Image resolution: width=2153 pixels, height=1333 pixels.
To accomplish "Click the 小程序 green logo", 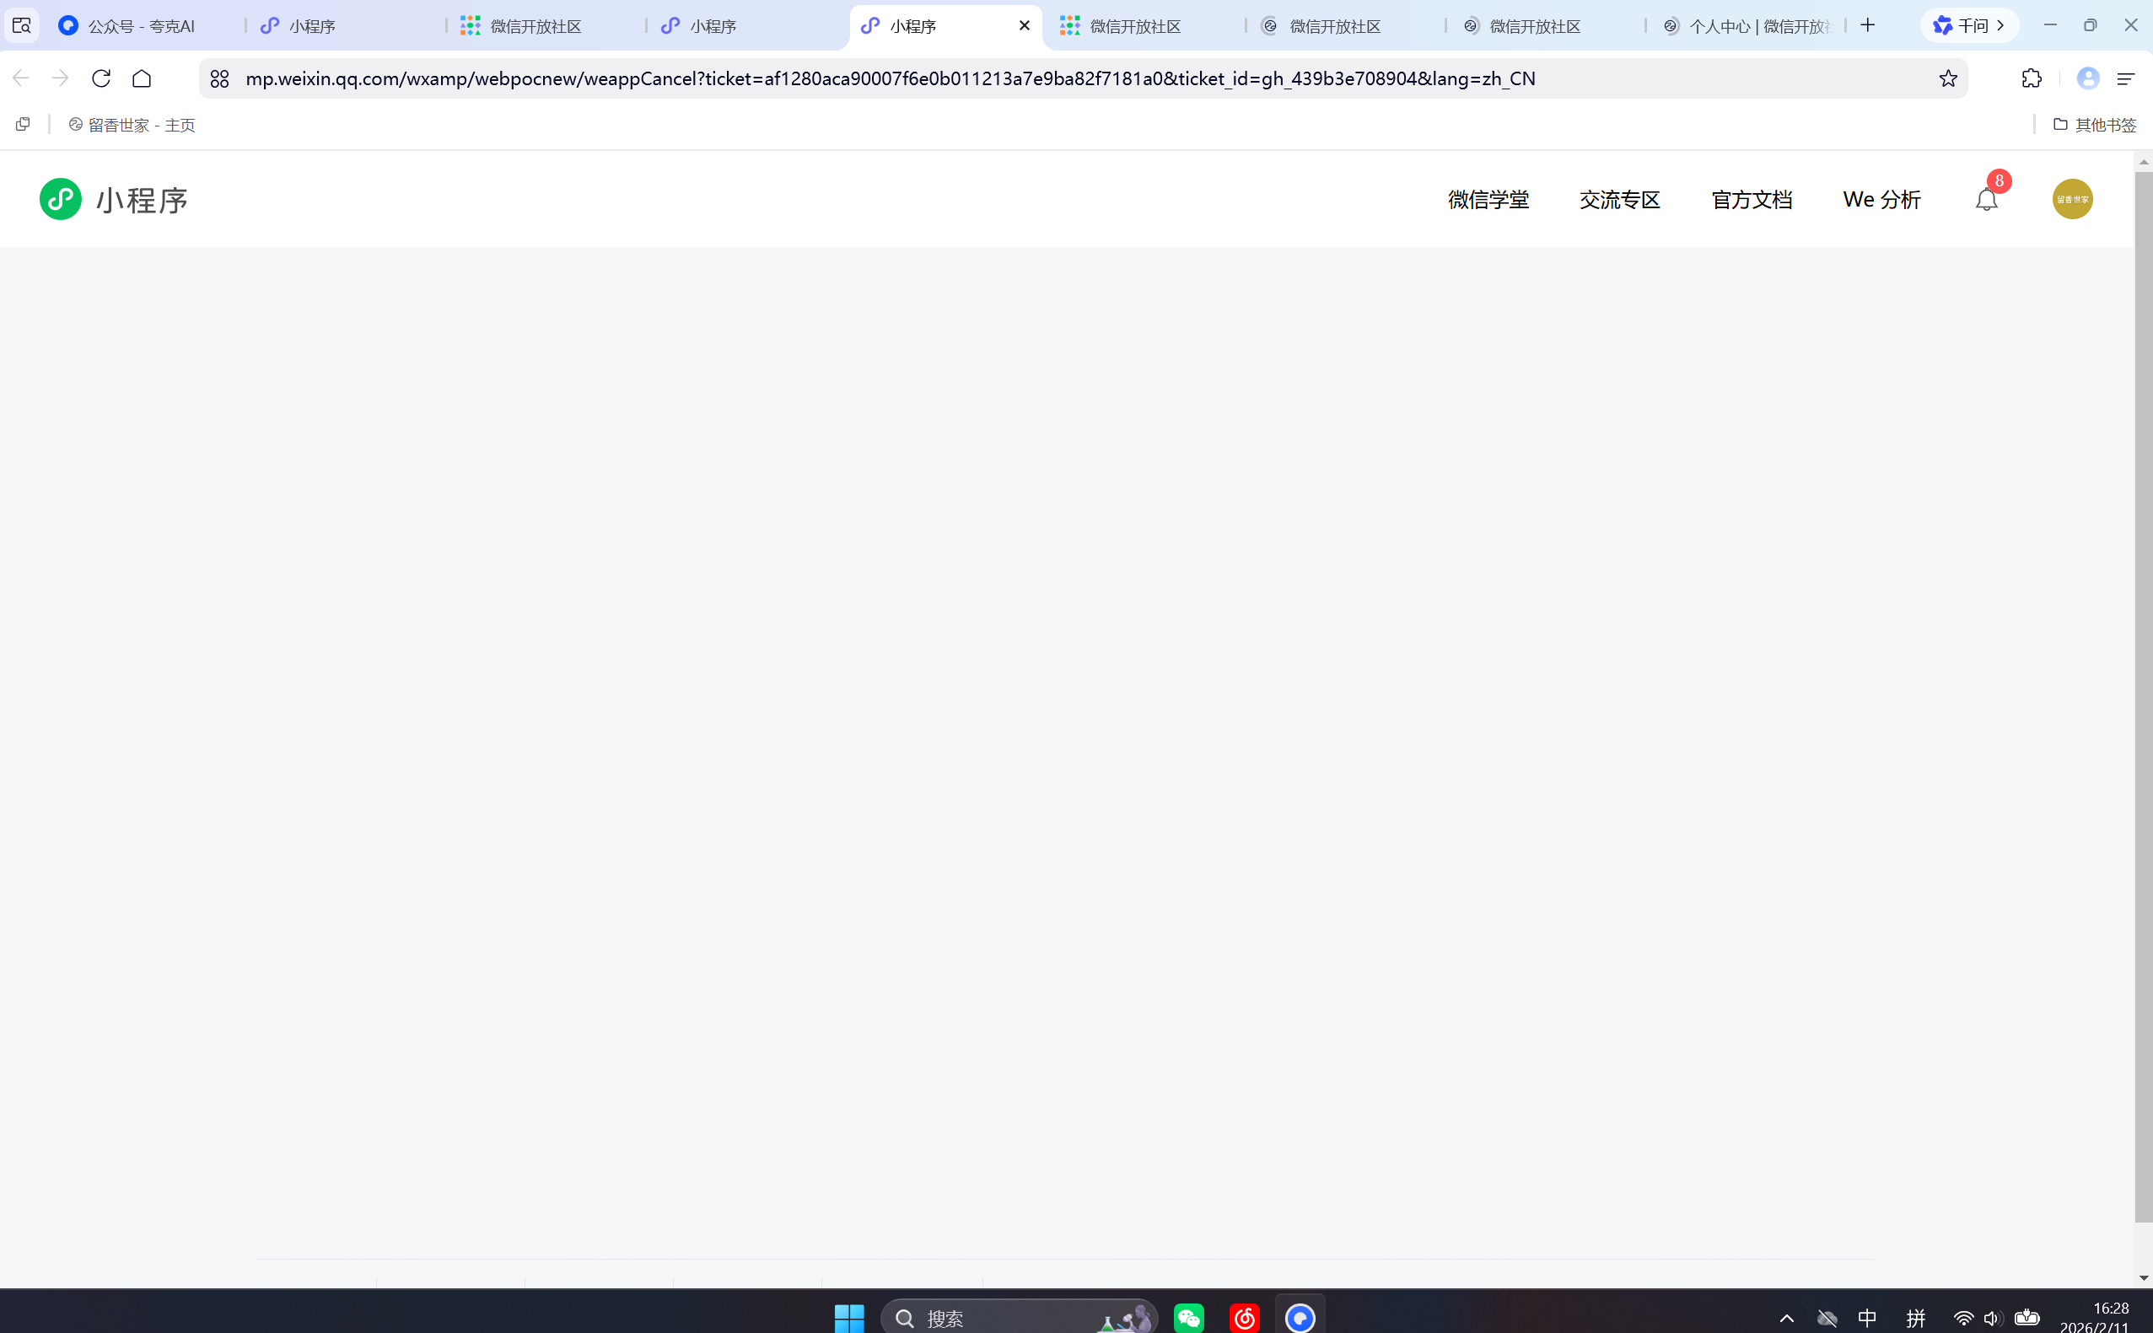I will pyautogui.click(x=61, y=199).
